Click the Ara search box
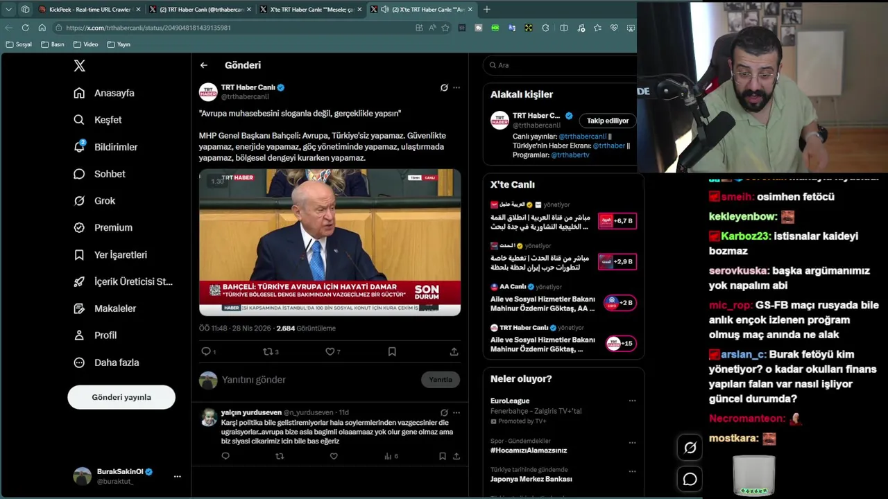The image size is (888, 499). tap(562, 65)
